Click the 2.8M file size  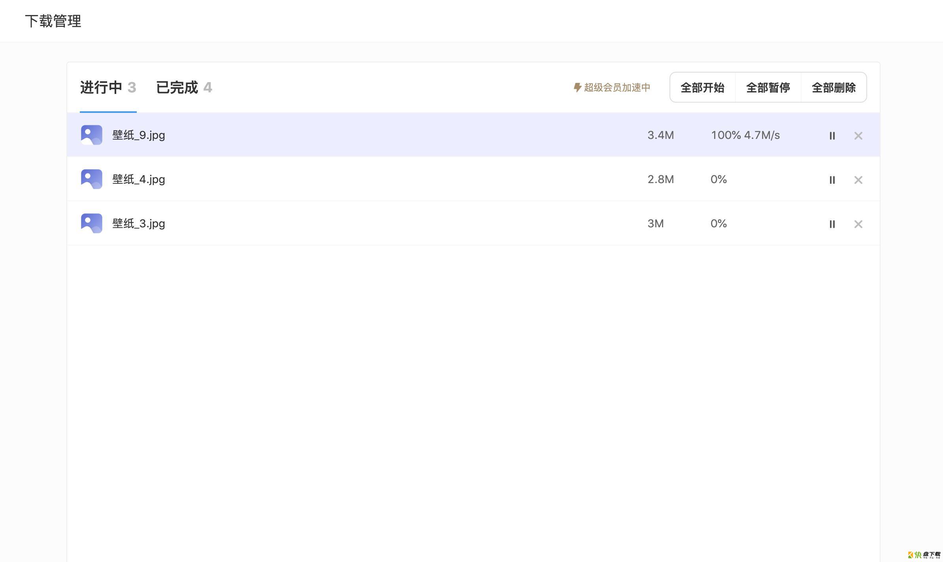[660, 179]
